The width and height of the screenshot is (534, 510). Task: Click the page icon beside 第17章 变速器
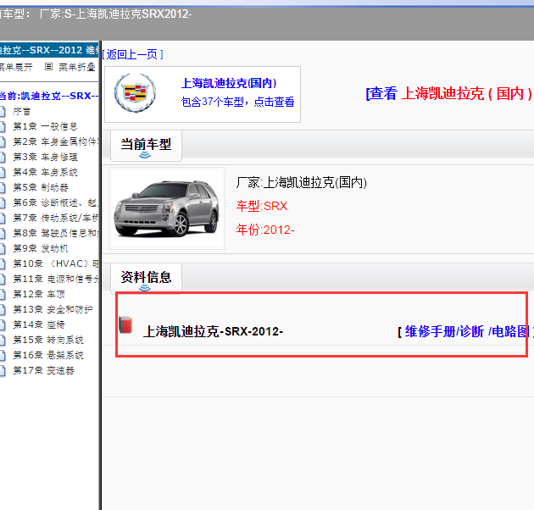coord(3,371)
